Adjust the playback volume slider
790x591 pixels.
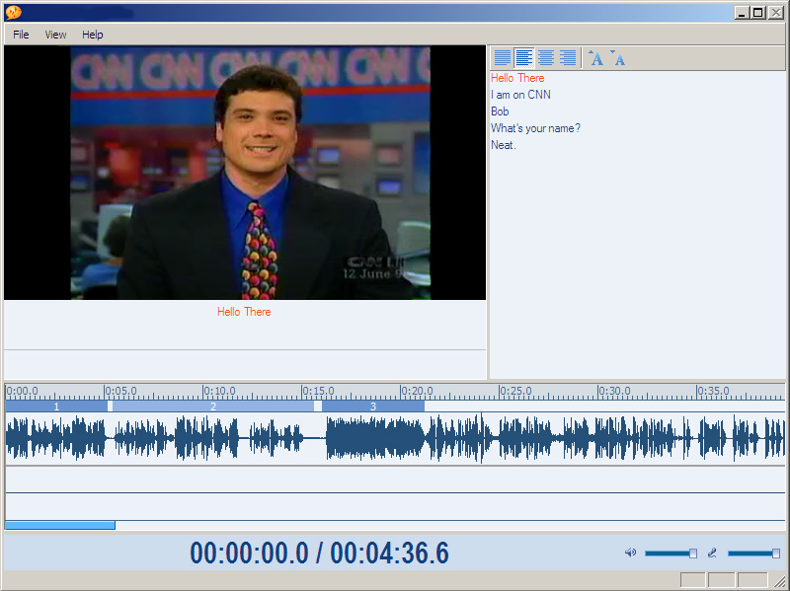coord(671,554)
